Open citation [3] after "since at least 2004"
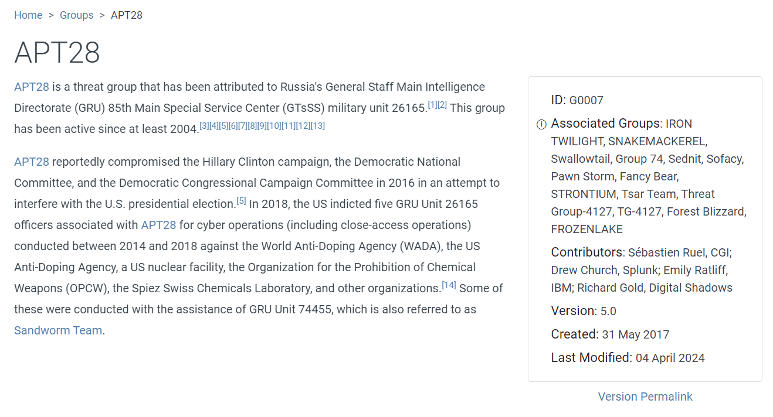The width and height of the screenshot is (773, 417). click(204, 126)
